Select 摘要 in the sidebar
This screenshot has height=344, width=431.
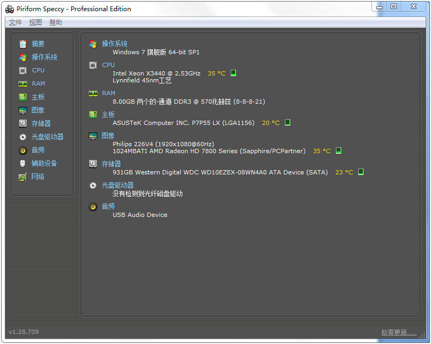point(38,44)
